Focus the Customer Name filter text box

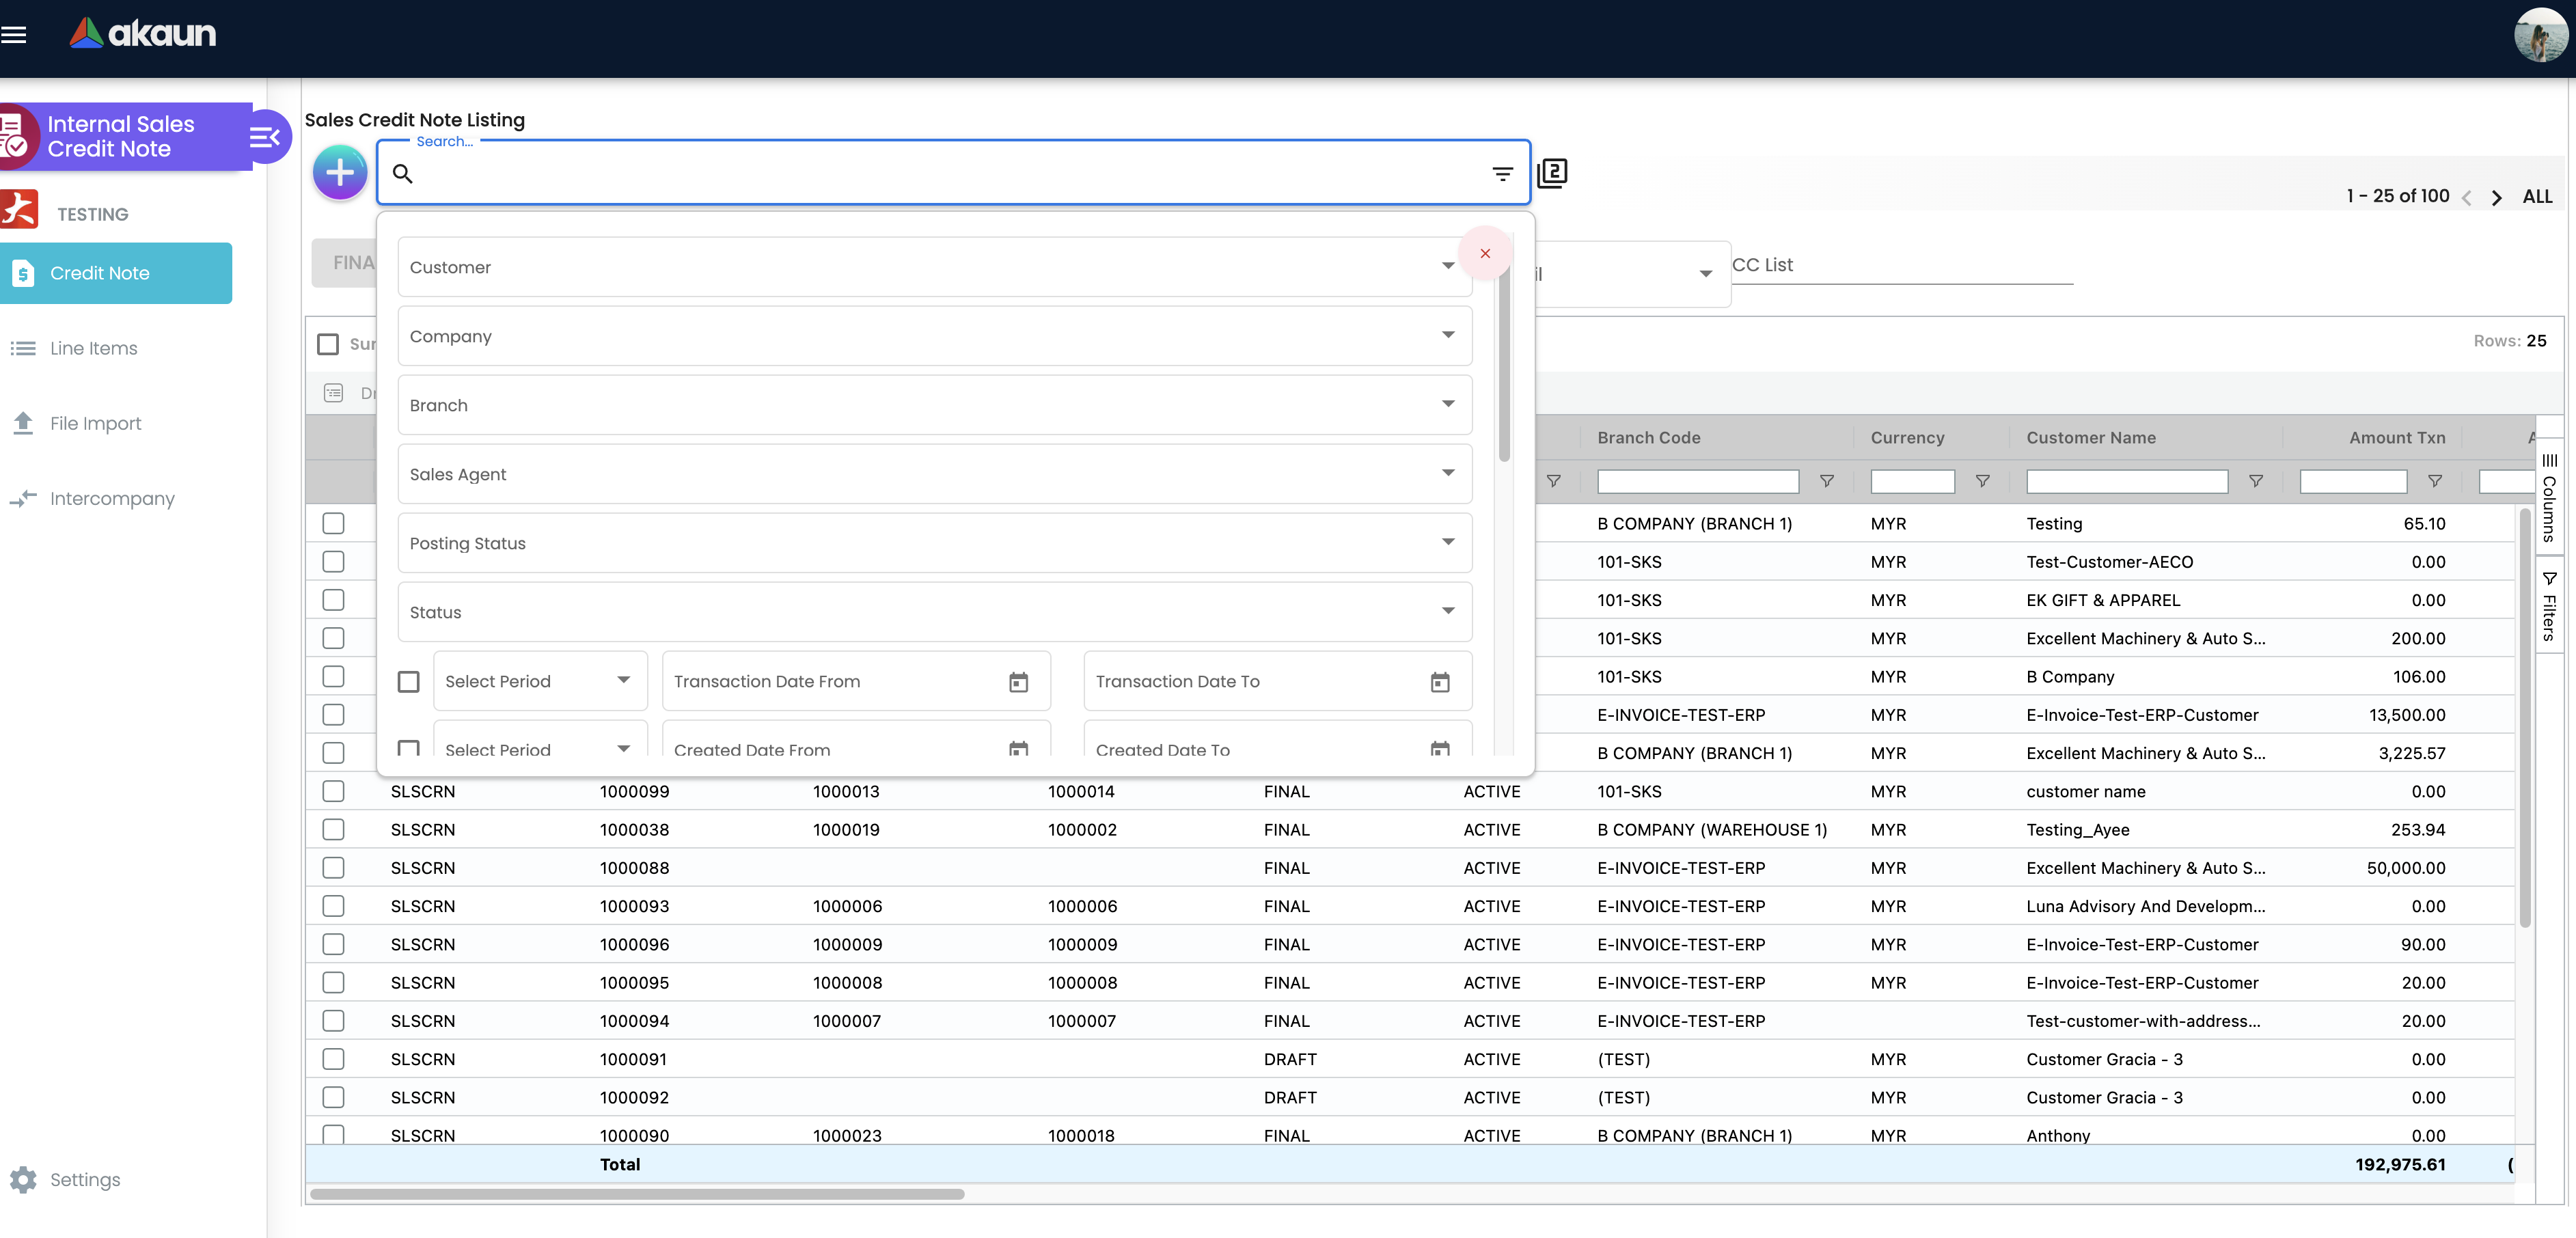tap(2127, 481)
